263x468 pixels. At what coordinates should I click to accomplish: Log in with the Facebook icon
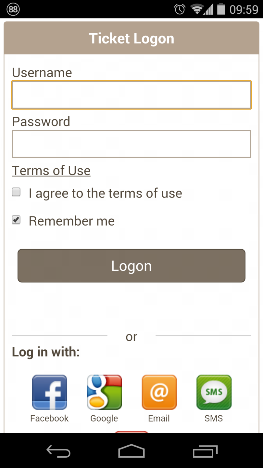pos(49,392)
